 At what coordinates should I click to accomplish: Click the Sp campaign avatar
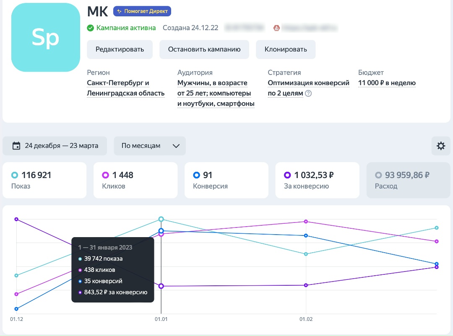pyautogui.click(x=45, y=38)
